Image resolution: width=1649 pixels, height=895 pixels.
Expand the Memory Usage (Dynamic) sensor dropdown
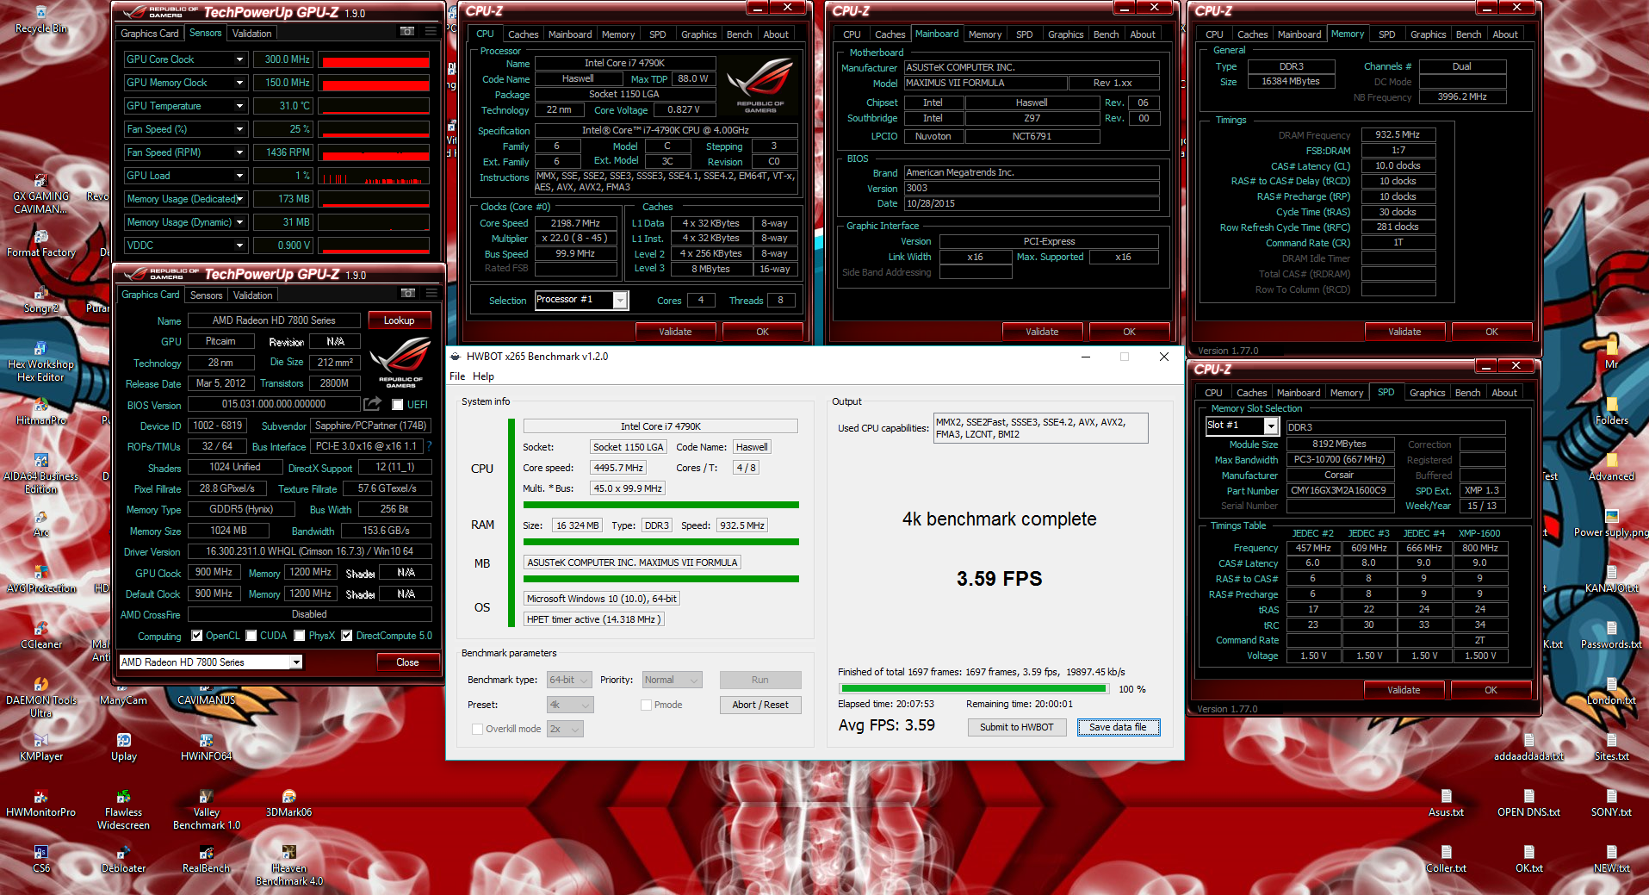pos(239,222)
